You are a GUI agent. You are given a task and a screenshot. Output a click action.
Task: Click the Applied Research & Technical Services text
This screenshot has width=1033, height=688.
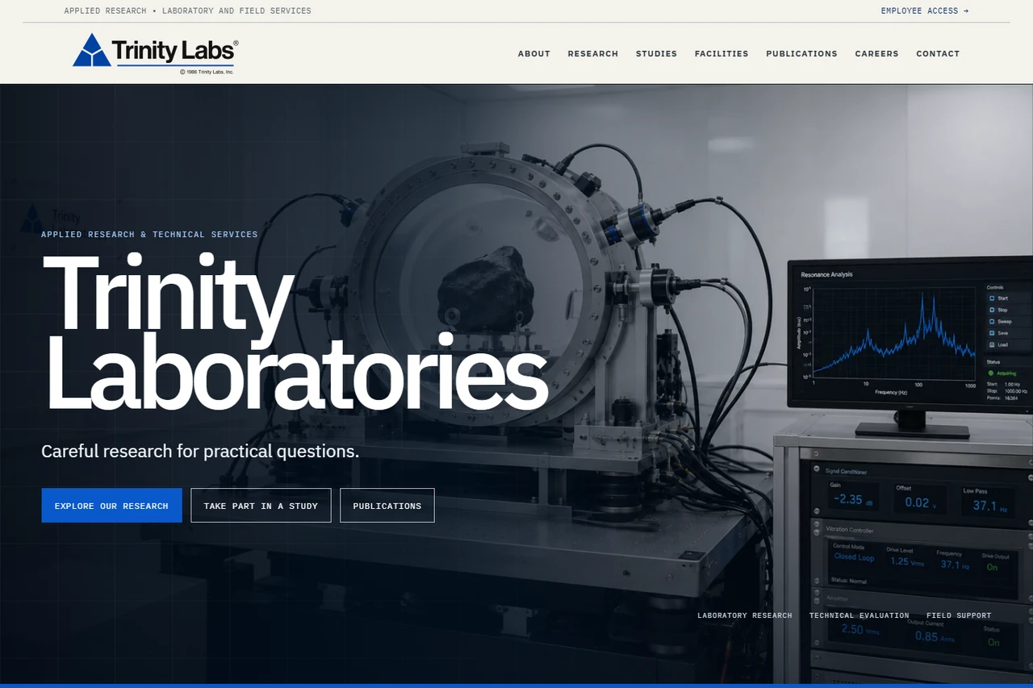pyautogui.click(x=150, y=235)
